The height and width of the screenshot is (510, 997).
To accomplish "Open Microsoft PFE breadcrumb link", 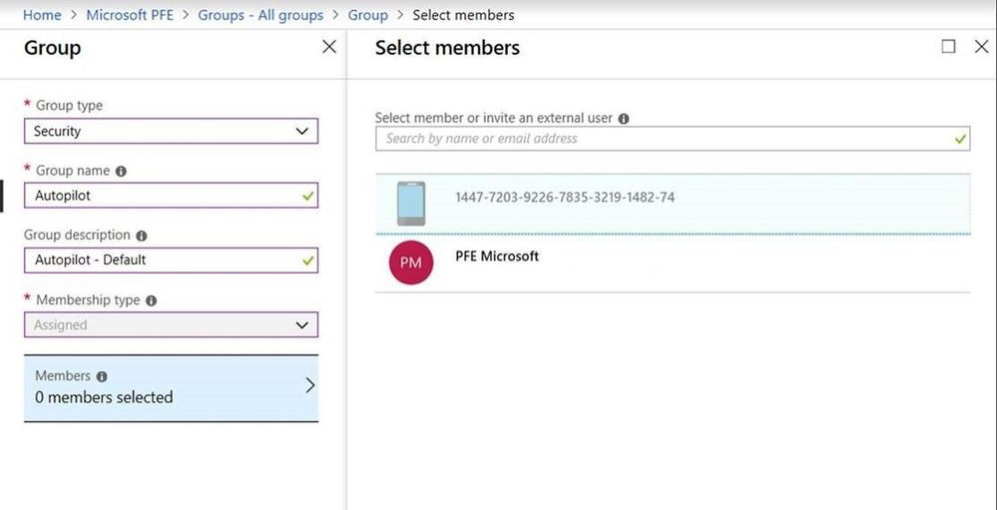I will click(130, 15).
